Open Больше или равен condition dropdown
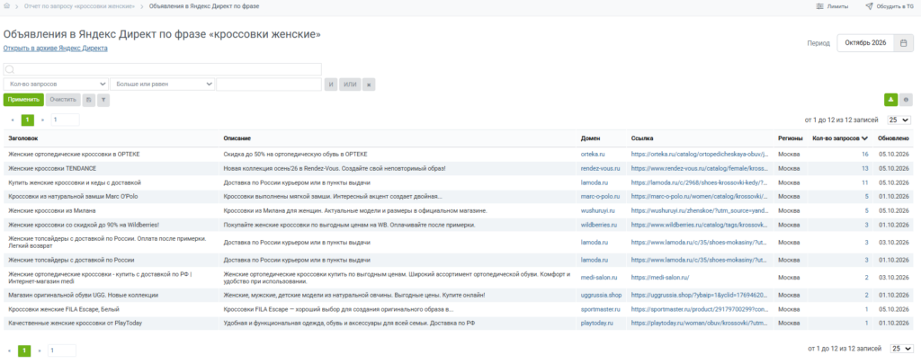 click(x=162, y=84)
